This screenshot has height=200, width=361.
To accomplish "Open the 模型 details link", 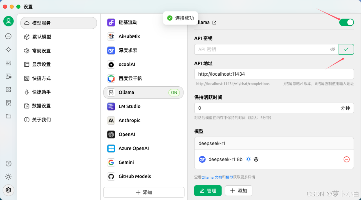I will pyautogui.click(x=229, y=177).
